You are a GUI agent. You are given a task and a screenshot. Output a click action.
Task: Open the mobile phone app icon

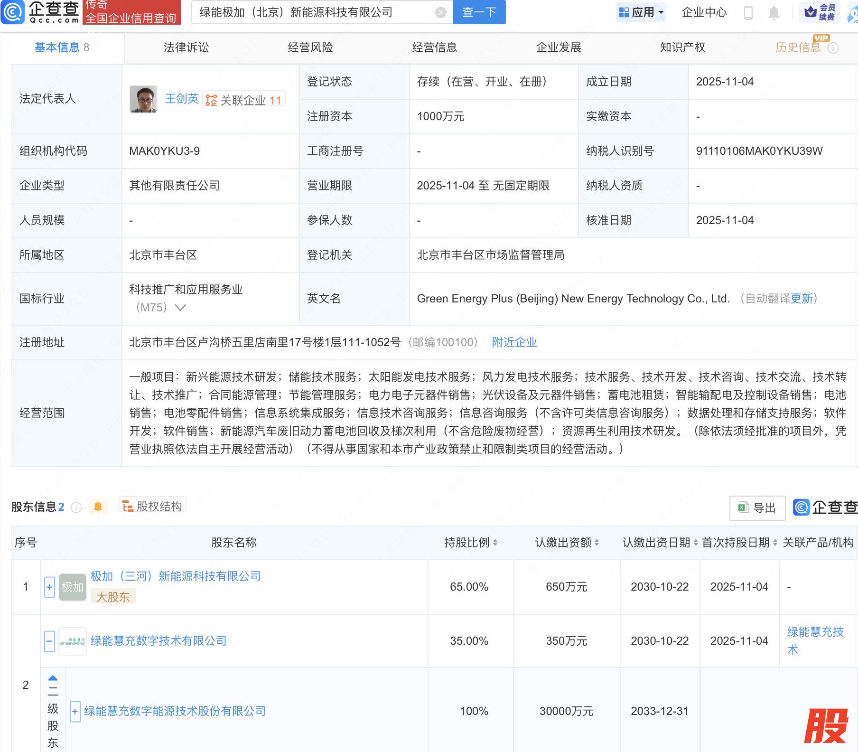tap(748, 12)
